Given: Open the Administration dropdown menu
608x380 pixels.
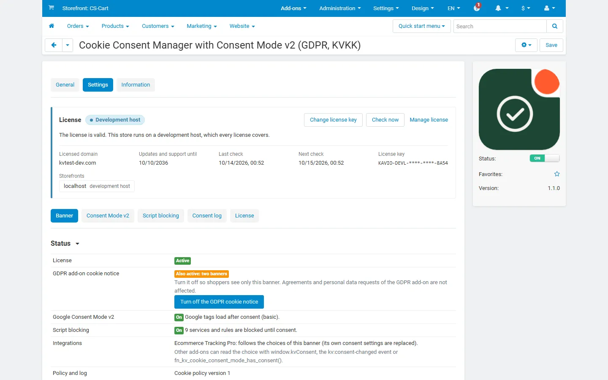Looking at the screenshot, I should 340,8.
